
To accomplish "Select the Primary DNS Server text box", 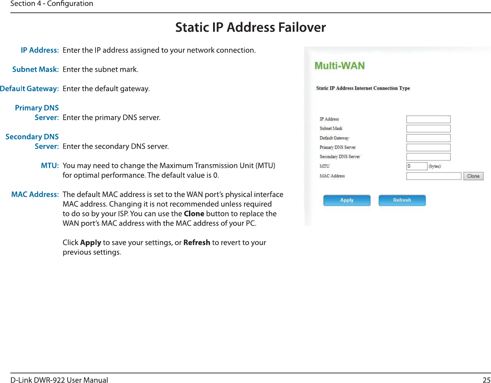I will pyautogui.click(x=428, y=147).
